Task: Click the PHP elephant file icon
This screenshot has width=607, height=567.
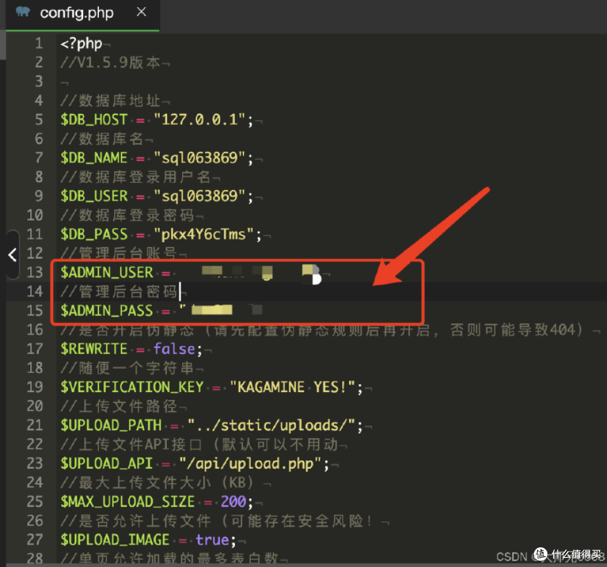Action: (23, 12)
